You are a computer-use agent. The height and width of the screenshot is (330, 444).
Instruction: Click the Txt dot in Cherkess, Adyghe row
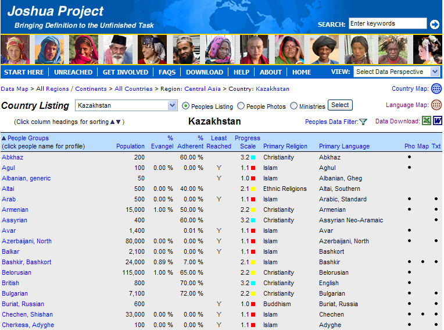436,325
